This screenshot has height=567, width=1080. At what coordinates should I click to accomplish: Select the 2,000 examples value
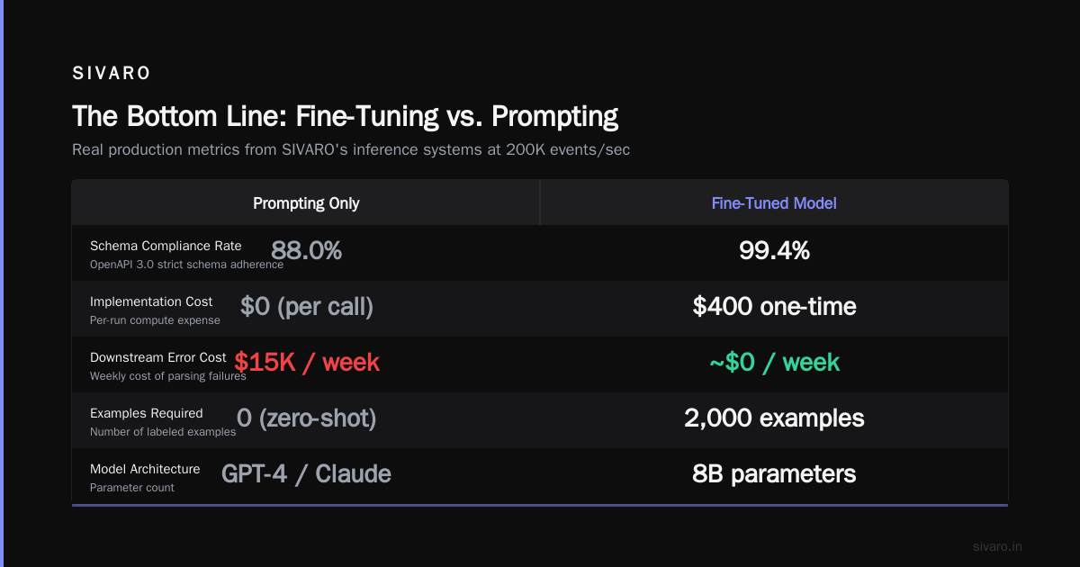pyautogui.click(x=774, y=418)
